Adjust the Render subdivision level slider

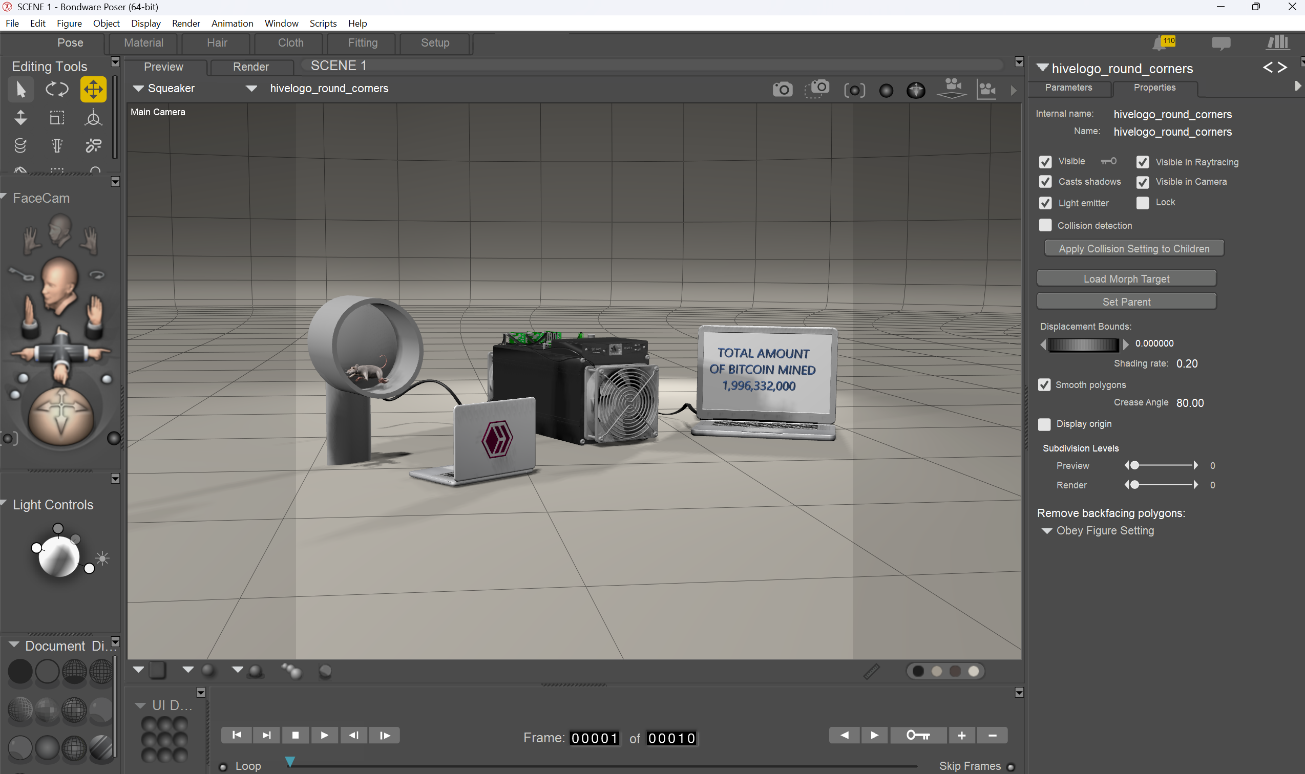click(1162, 485)
